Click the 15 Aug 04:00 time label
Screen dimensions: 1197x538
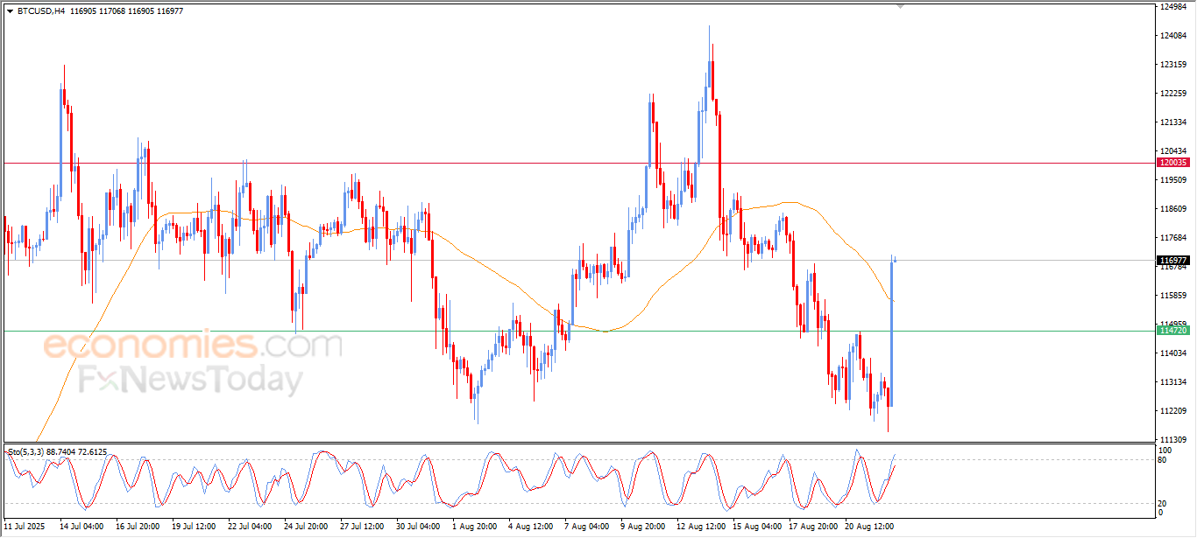click(756, 527)
